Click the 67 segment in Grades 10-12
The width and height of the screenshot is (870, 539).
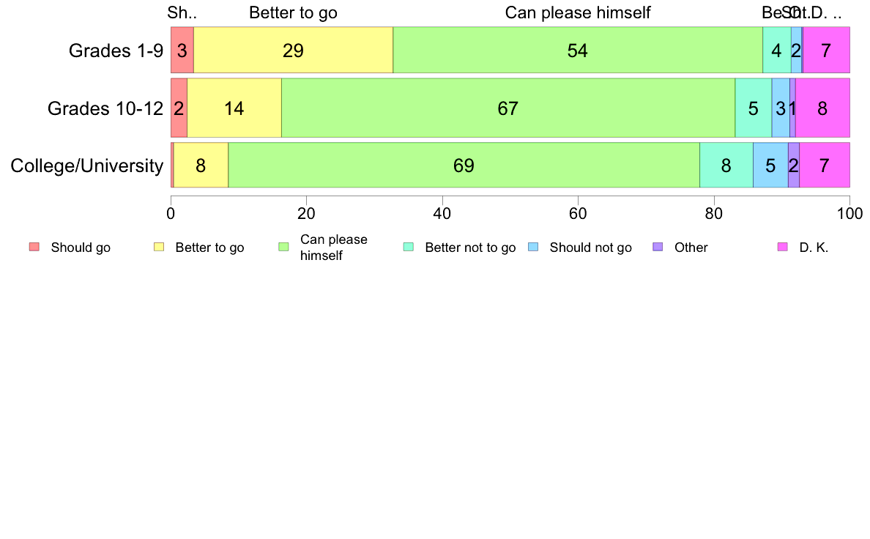point(508,108)
